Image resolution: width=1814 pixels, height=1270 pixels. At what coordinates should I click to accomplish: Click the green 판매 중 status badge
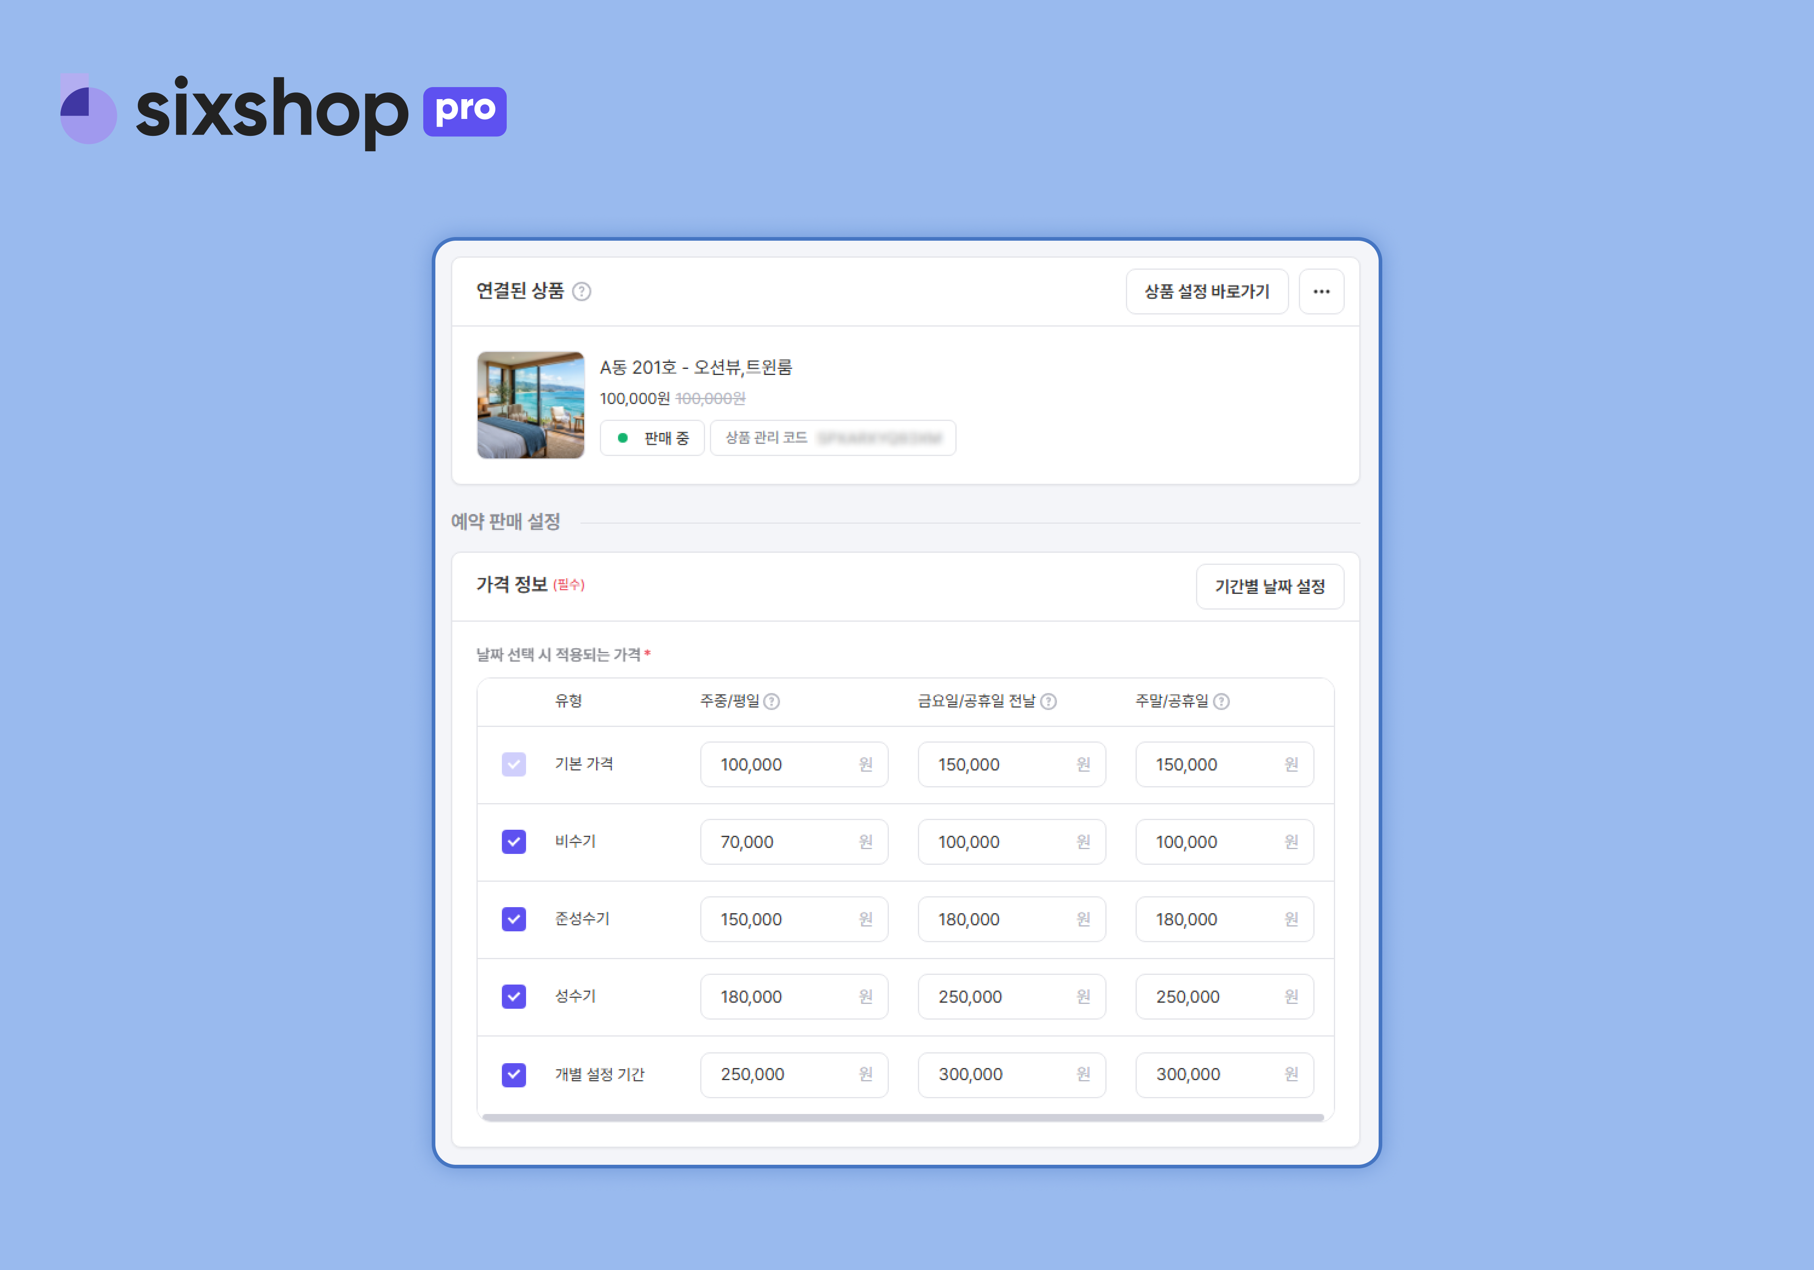tap(652, 438)
